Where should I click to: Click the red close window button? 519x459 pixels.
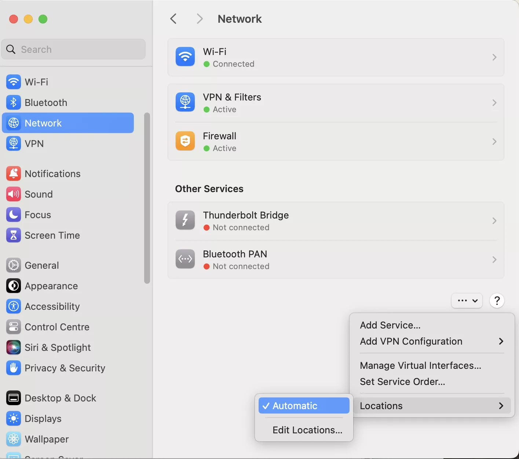pos(14,19)
